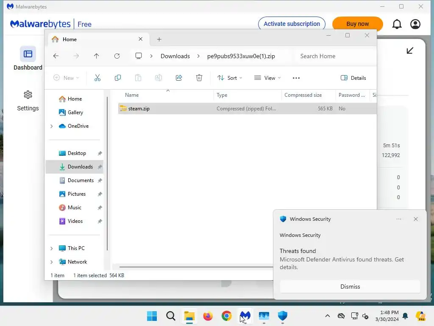
Task: Open notification center bell in tray
Action: coord(405,316)
